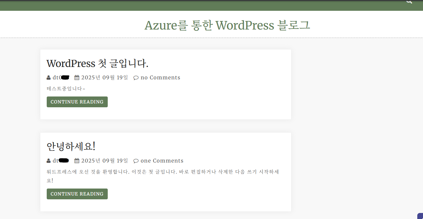Screen dimensions: 423x219
Task: Open the post titled WordPress 첫 글입니다.
Action: (97, 63)
